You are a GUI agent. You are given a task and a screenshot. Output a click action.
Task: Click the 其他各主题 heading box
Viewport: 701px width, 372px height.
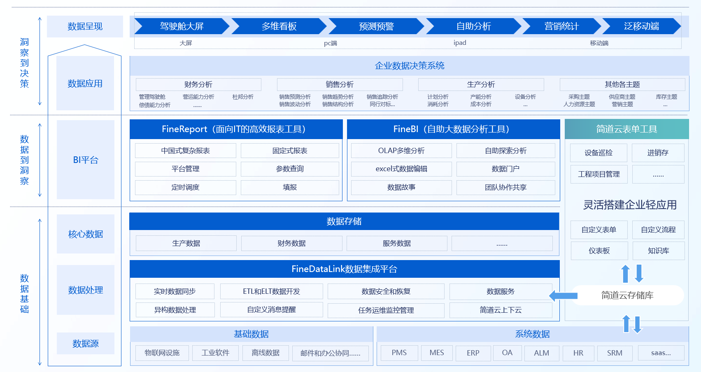(622, 84)
